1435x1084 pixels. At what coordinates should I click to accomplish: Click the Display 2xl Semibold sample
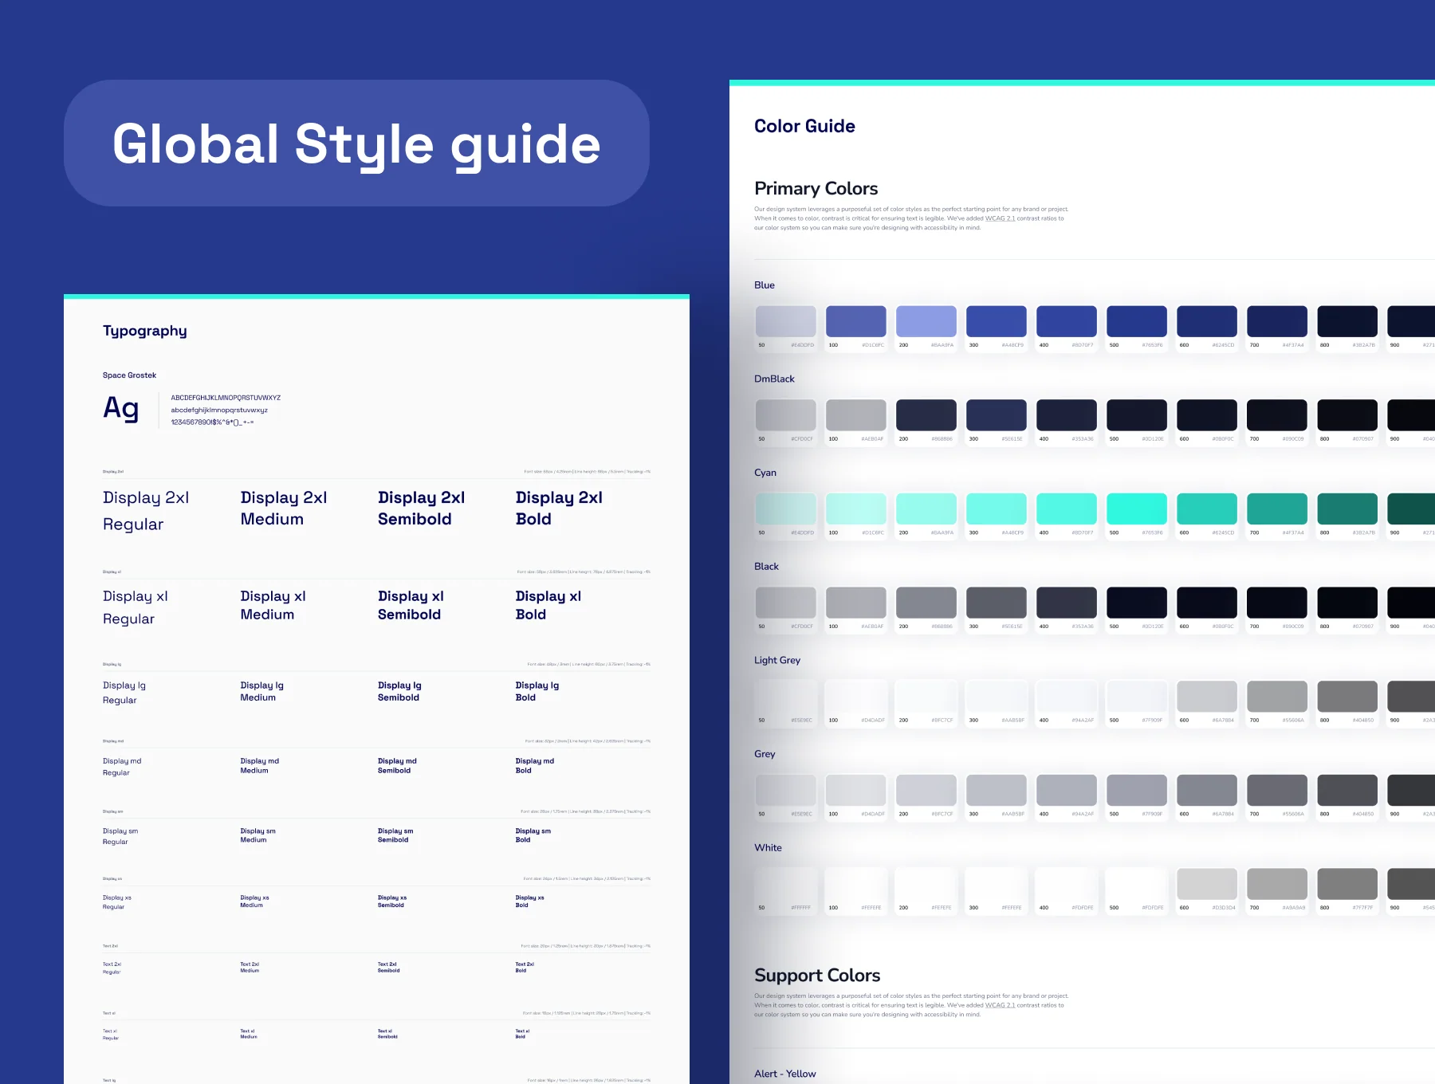421,509
